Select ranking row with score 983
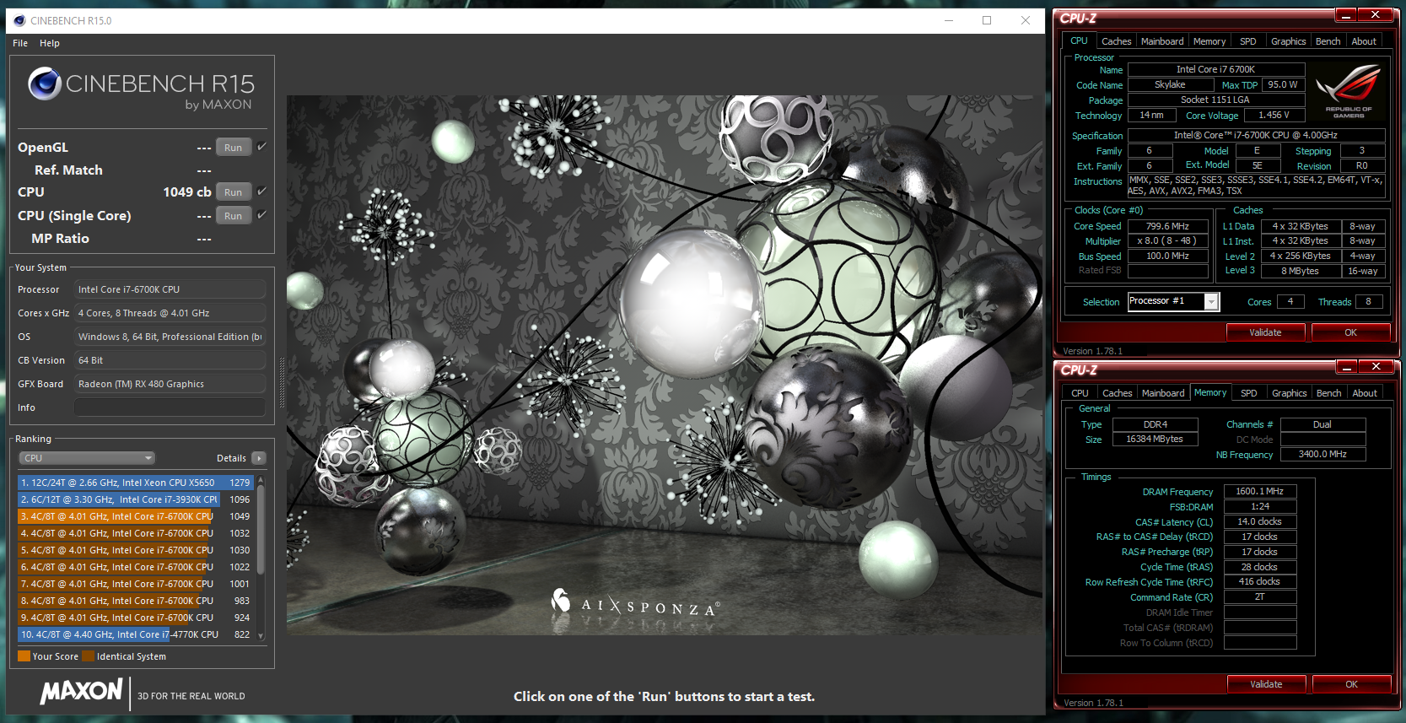The image size is (1406, 723). point(136,601)
